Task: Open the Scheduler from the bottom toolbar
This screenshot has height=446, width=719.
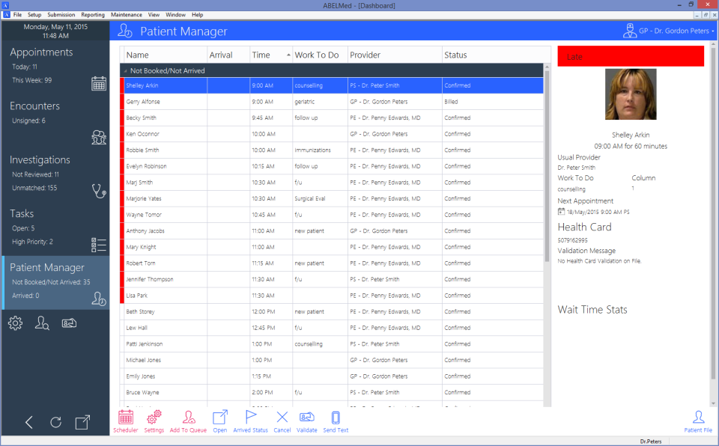Action: (125, 419)
